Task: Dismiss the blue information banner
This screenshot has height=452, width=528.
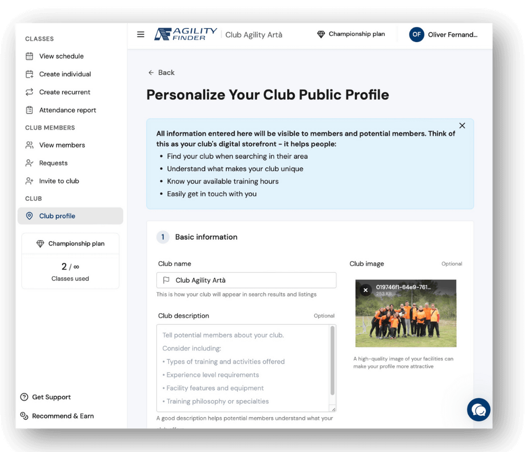Action: [462, 126]
